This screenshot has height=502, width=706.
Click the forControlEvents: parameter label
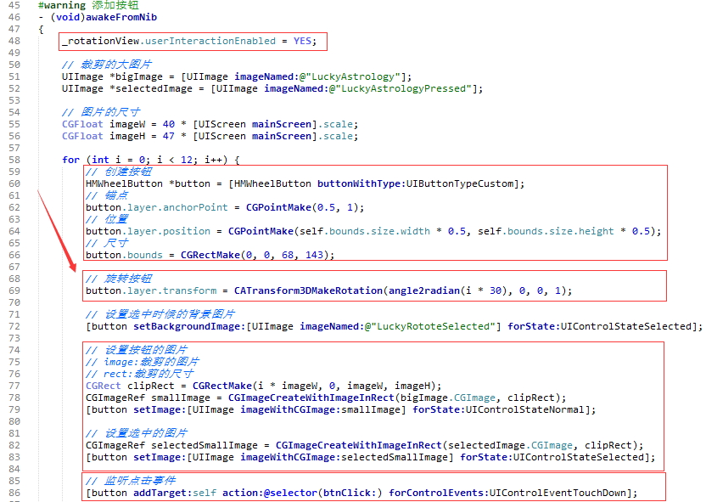[x=439, y=493]
